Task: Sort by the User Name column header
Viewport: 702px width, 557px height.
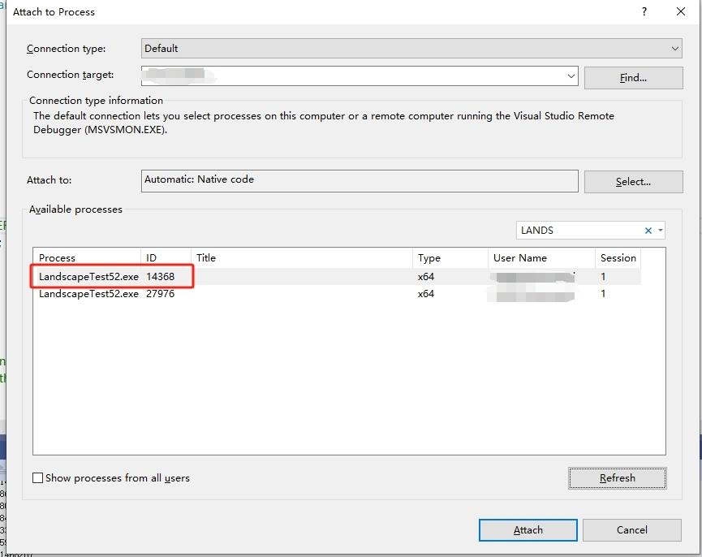Action: (x=541, y=258)
